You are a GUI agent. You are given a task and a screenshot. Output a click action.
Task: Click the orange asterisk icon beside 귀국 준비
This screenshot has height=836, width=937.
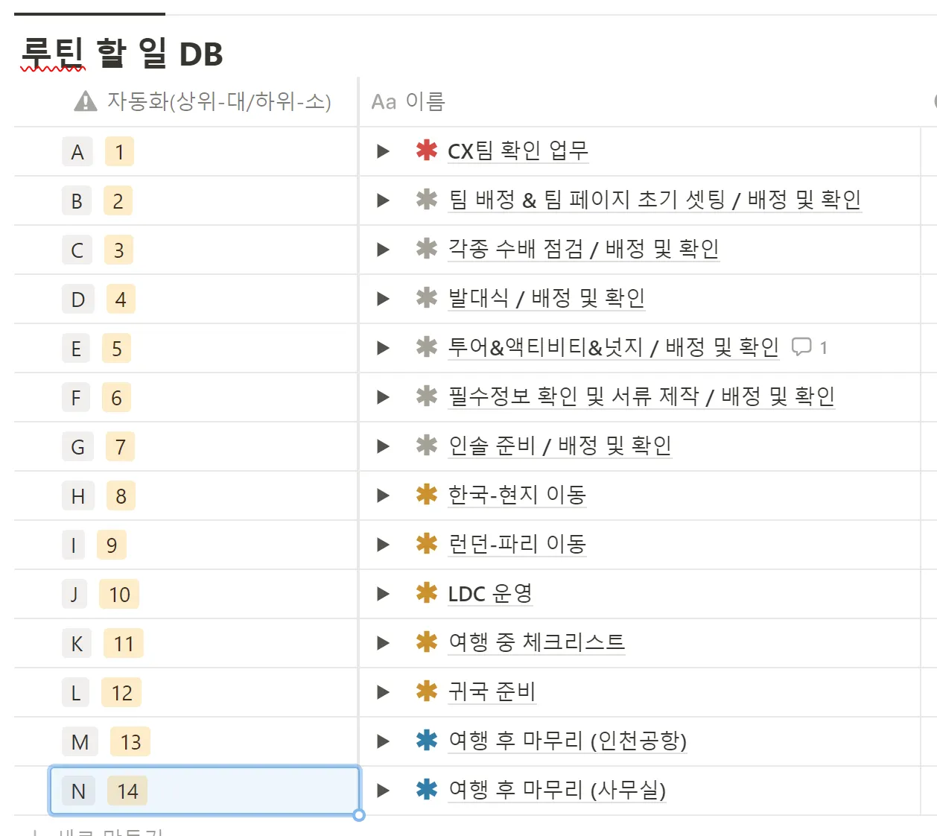tap(426, 691)
